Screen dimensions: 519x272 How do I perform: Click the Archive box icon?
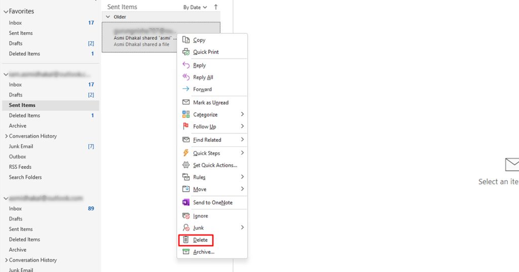[x=186, y=252]
